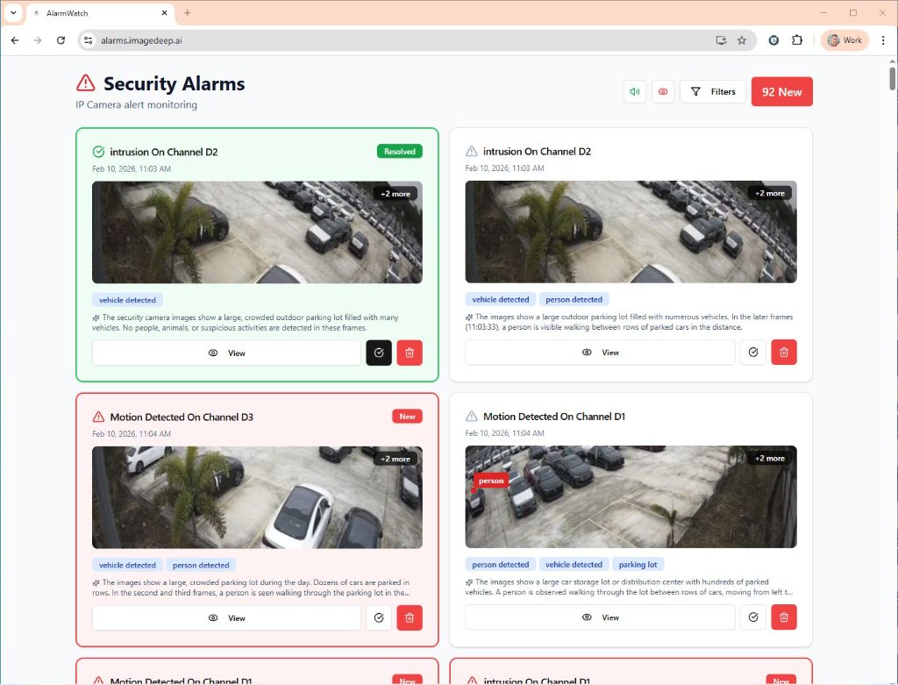Click the 92 New alarms button
This screenshot has height=685, width=898.
[x=781, y=91]
